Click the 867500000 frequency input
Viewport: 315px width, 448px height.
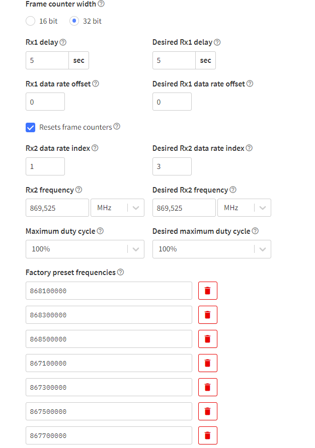pos(109,411)
